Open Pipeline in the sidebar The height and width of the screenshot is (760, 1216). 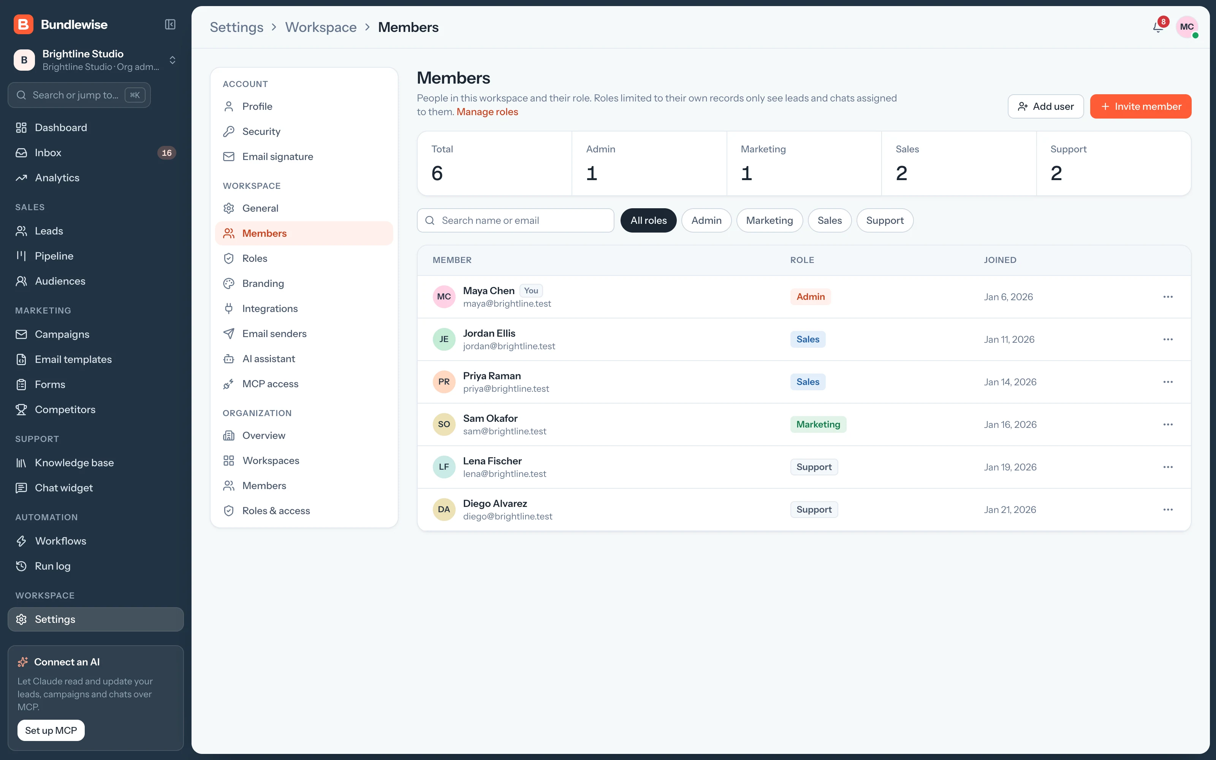click(95, 256)
